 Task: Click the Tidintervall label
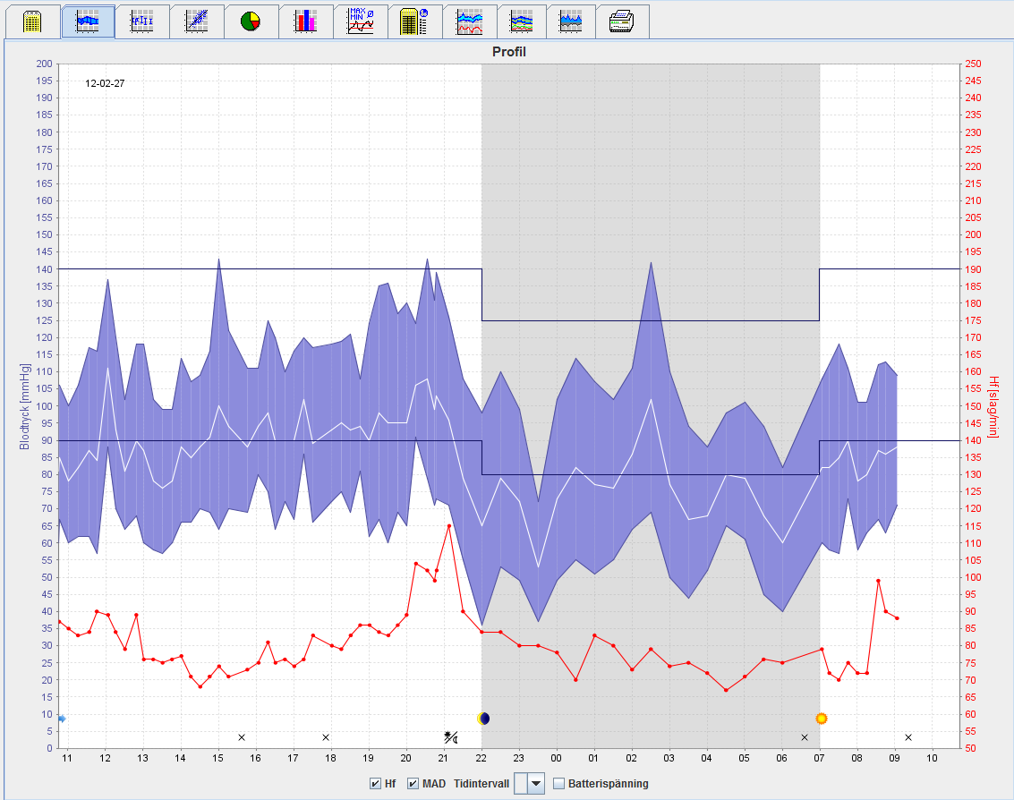[481, 784]
